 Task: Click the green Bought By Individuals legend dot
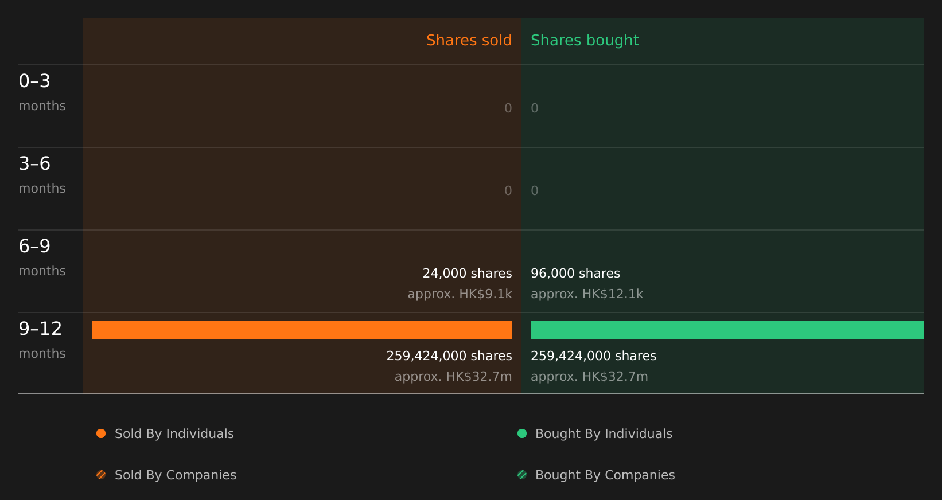tap(522, 433)
